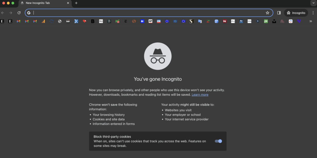Image resolution: width=317 pixels, height=158 pixels.
Task: Click "Information entered in forms" list item
Action: (x=114, y=124)
